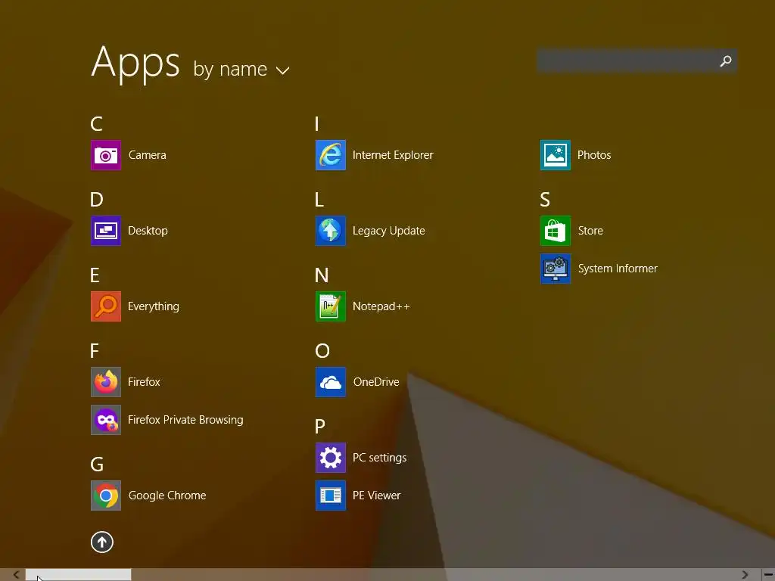The height and width of the screenshot is (581, 775).
Task: Click the 'L' letter group header
Action: pos(319,200)
